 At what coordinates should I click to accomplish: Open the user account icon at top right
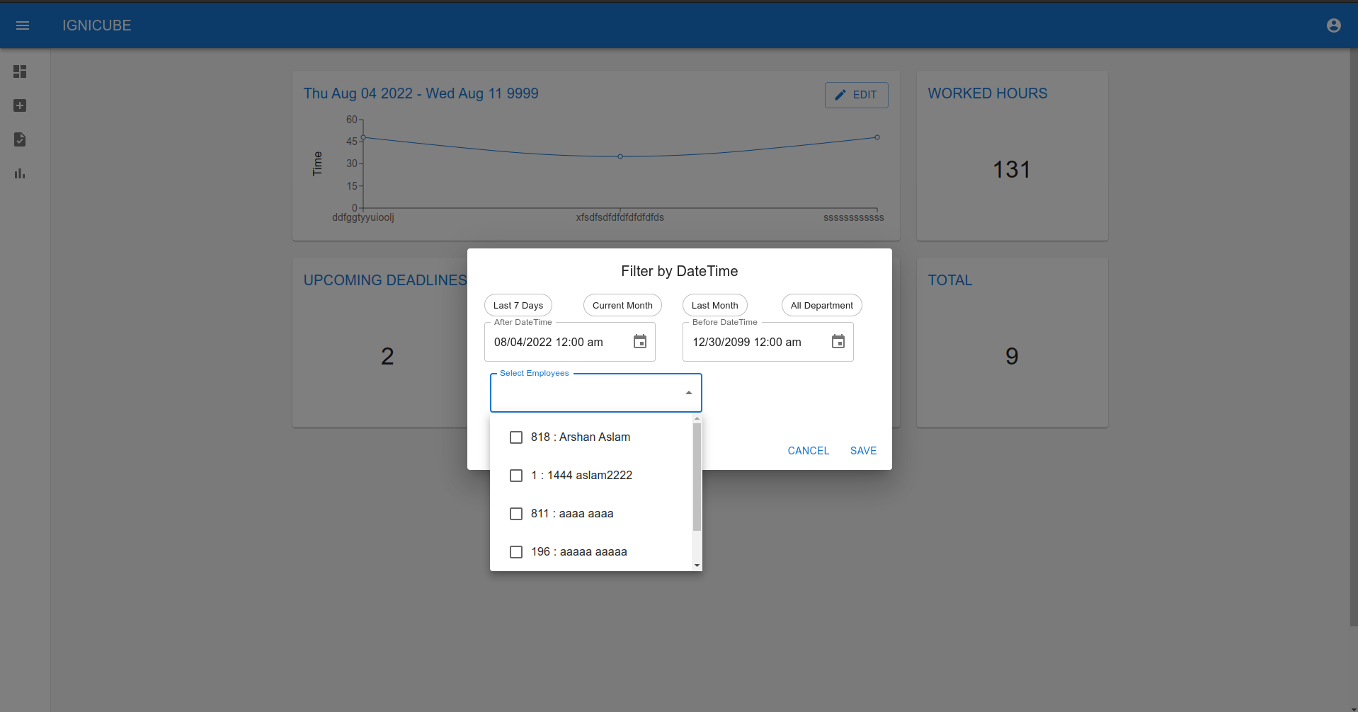[x=1334, y=25]
